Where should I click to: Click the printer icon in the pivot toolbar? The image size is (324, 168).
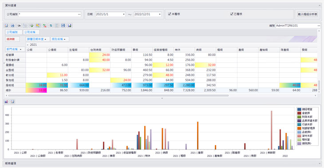click(x=12, y=26)
